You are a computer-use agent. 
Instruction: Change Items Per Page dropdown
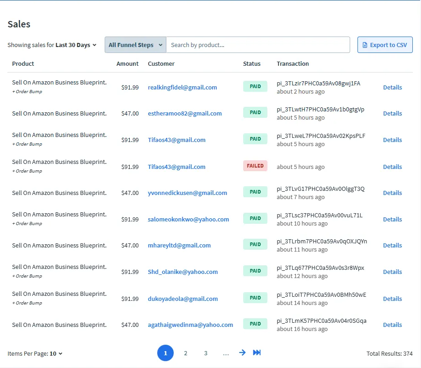(x=56, y=353)
